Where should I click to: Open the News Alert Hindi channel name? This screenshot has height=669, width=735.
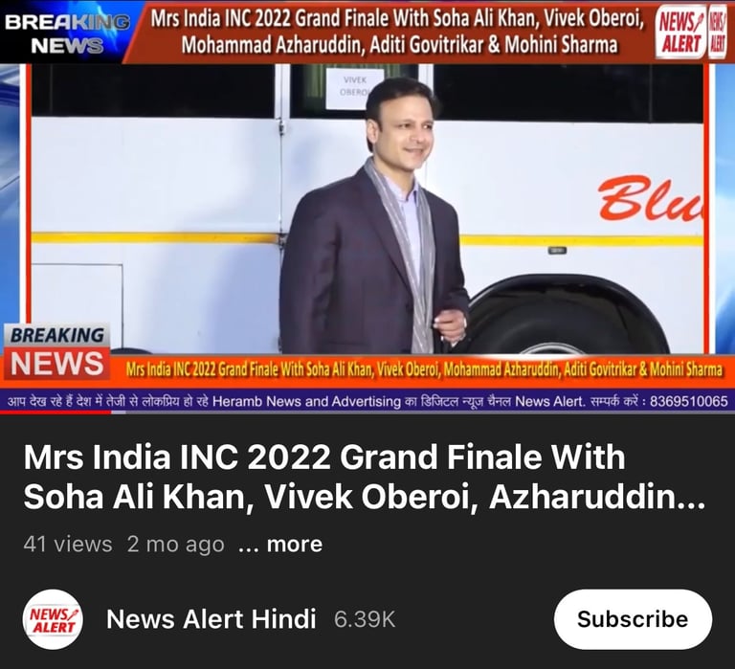[x=211, y=619]
